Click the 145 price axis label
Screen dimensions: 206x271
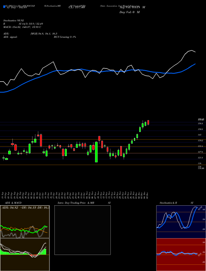tap(199, 135)
